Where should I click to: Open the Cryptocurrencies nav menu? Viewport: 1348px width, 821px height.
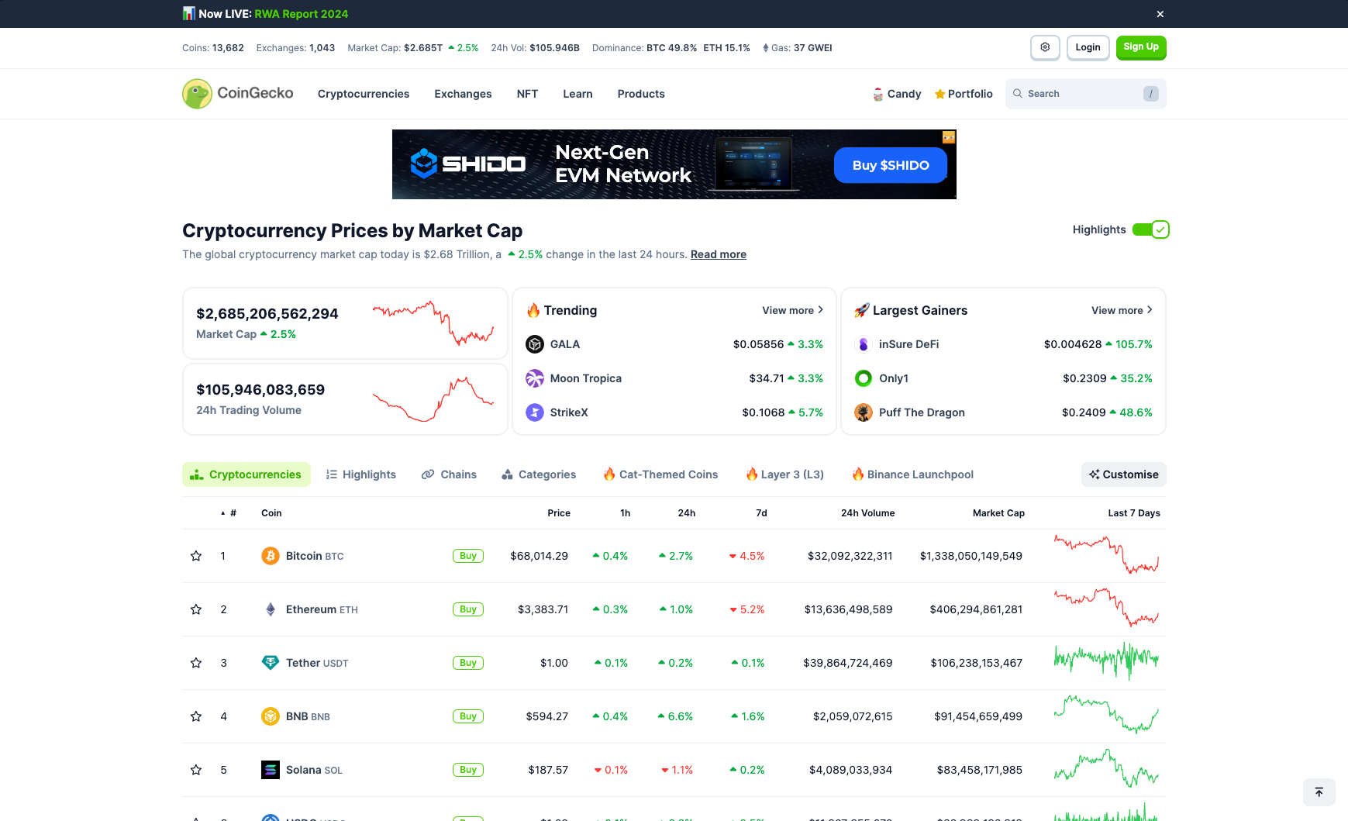[364, 94]
